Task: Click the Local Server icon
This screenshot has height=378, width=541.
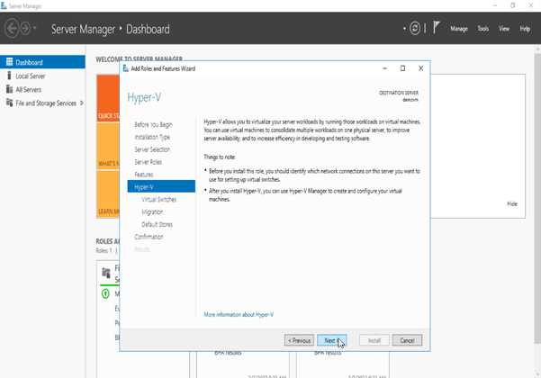Action: tap(9, 76)
